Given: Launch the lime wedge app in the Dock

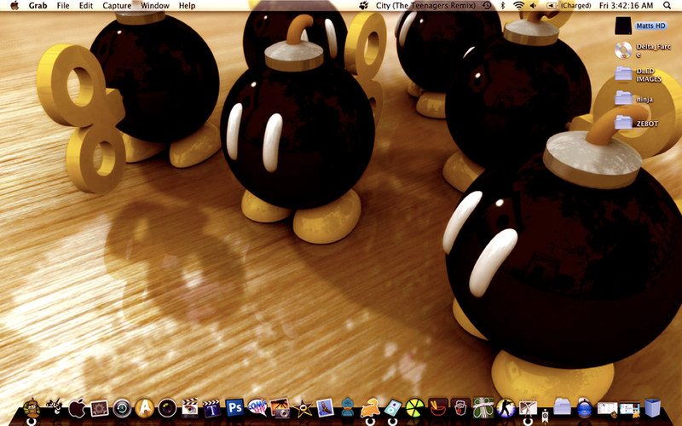Looking at the screenshot, I should click(415, 408).
